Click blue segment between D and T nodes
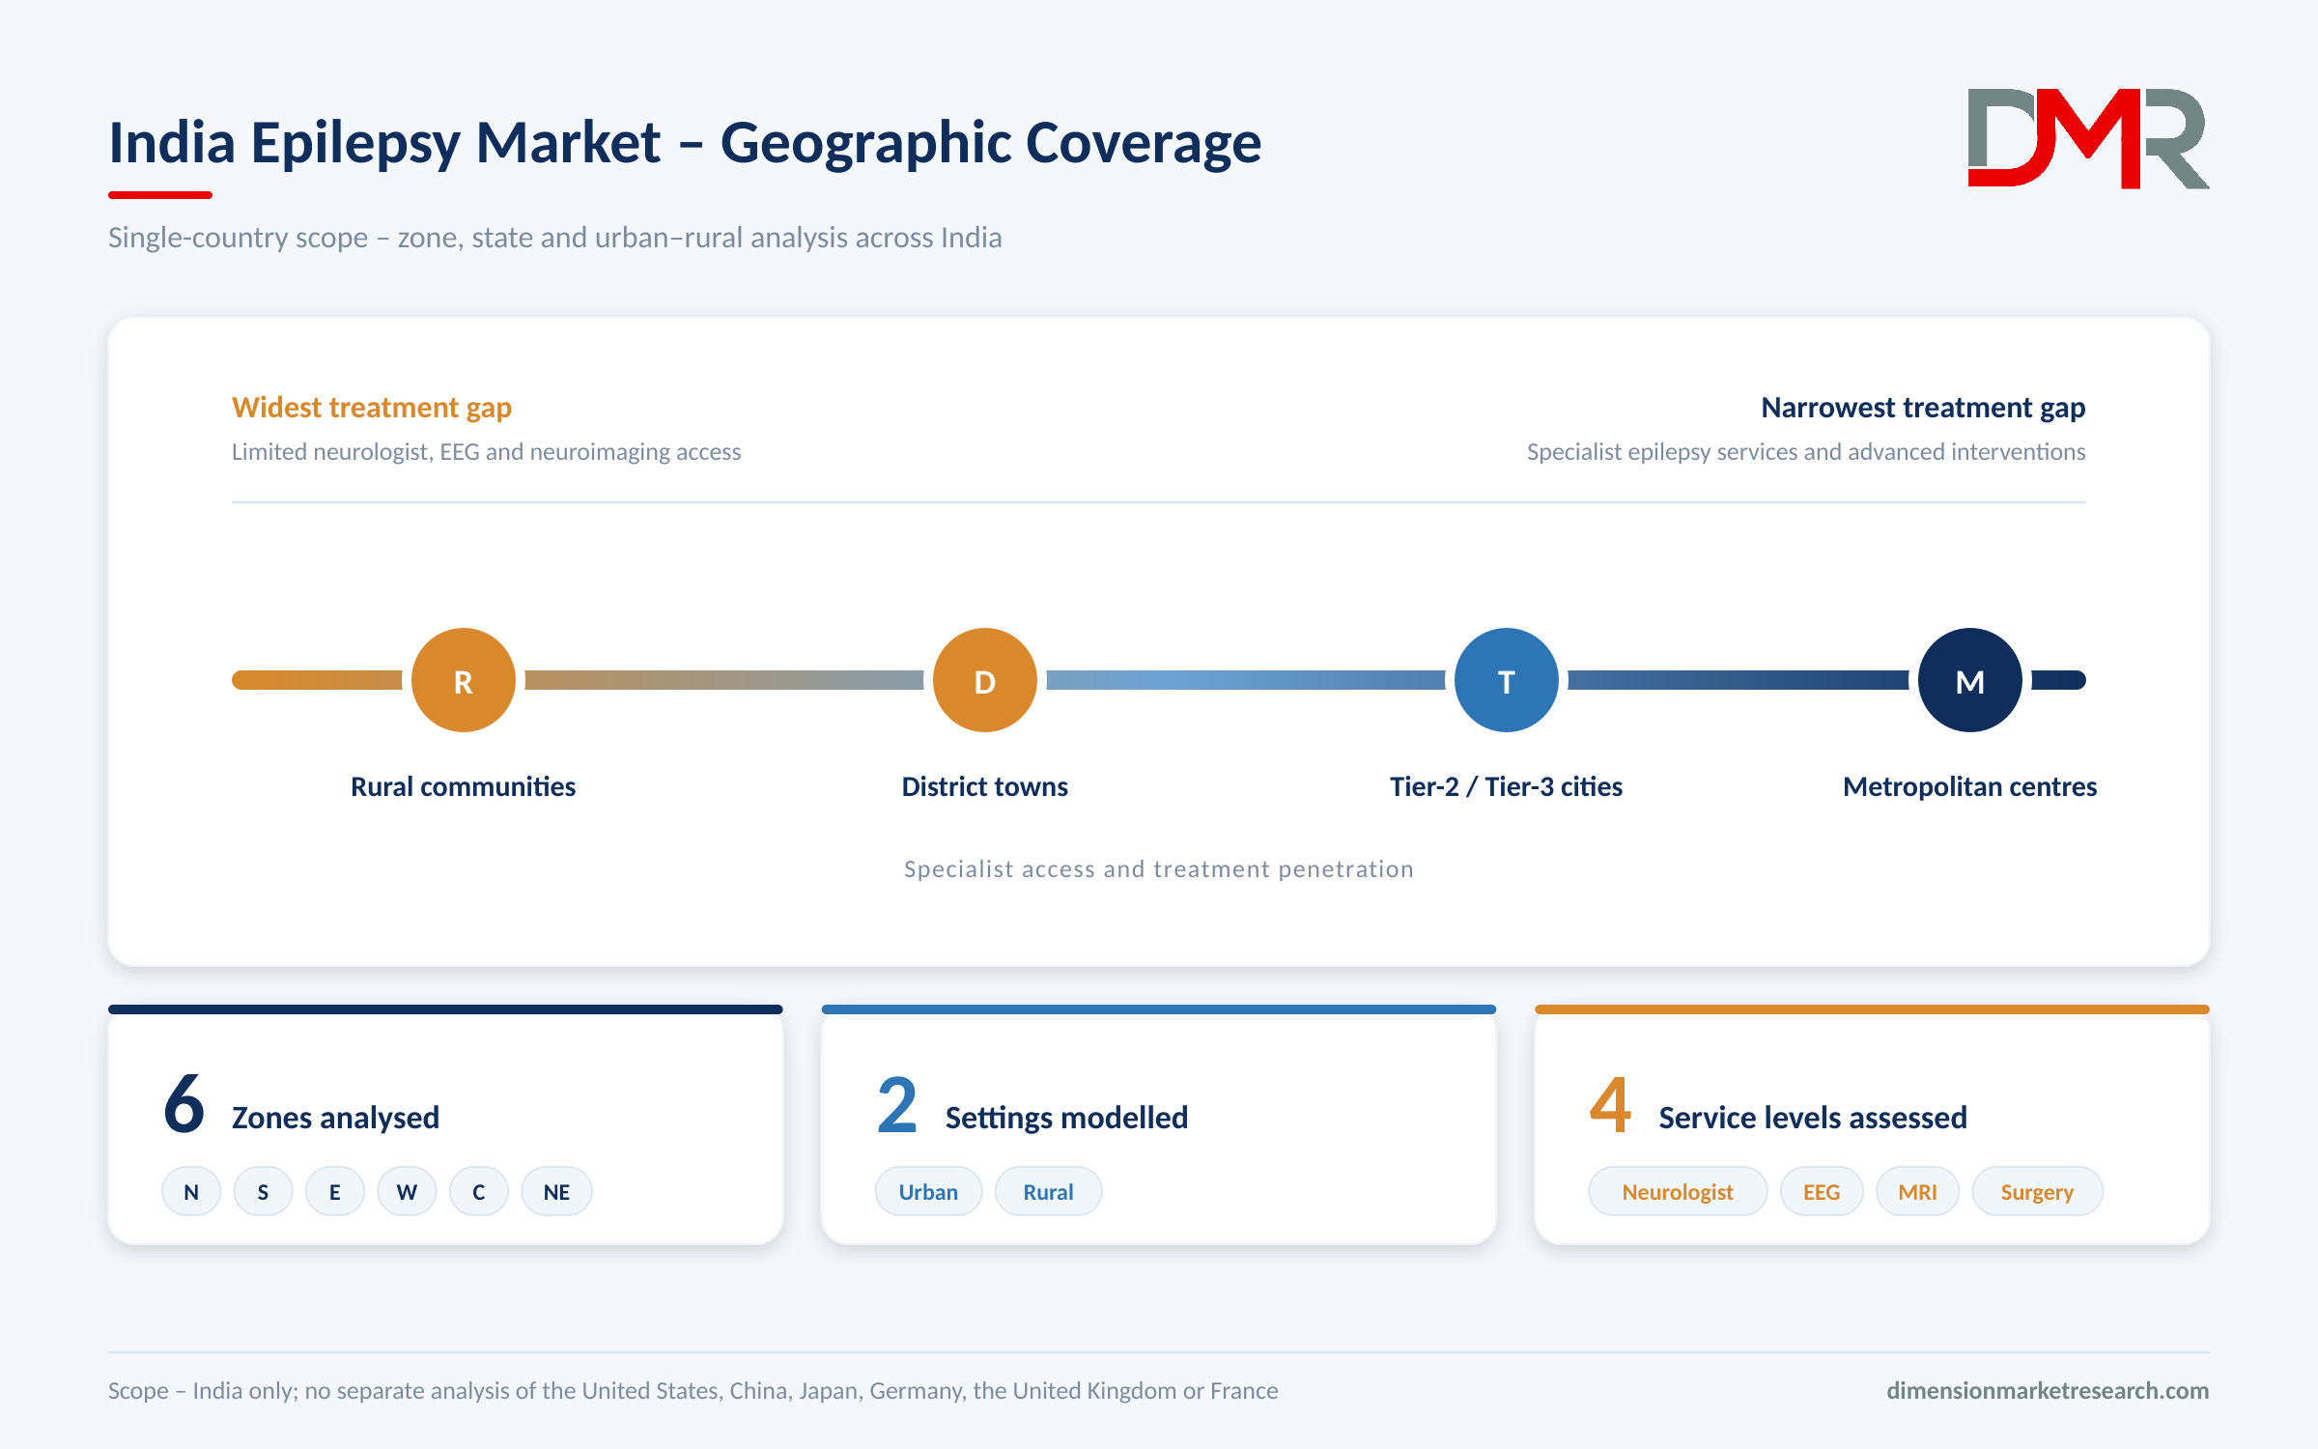Viewport: 2318px width, 1449px height. point(1246,680)
